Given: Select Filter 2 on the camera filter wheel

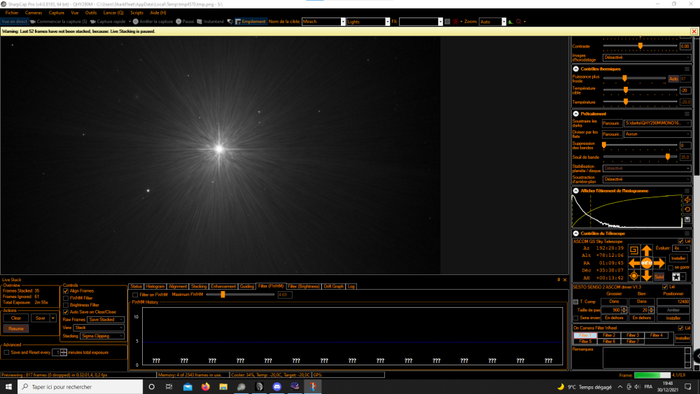Looking at the screenshot, I should click(x=609, y=335).
